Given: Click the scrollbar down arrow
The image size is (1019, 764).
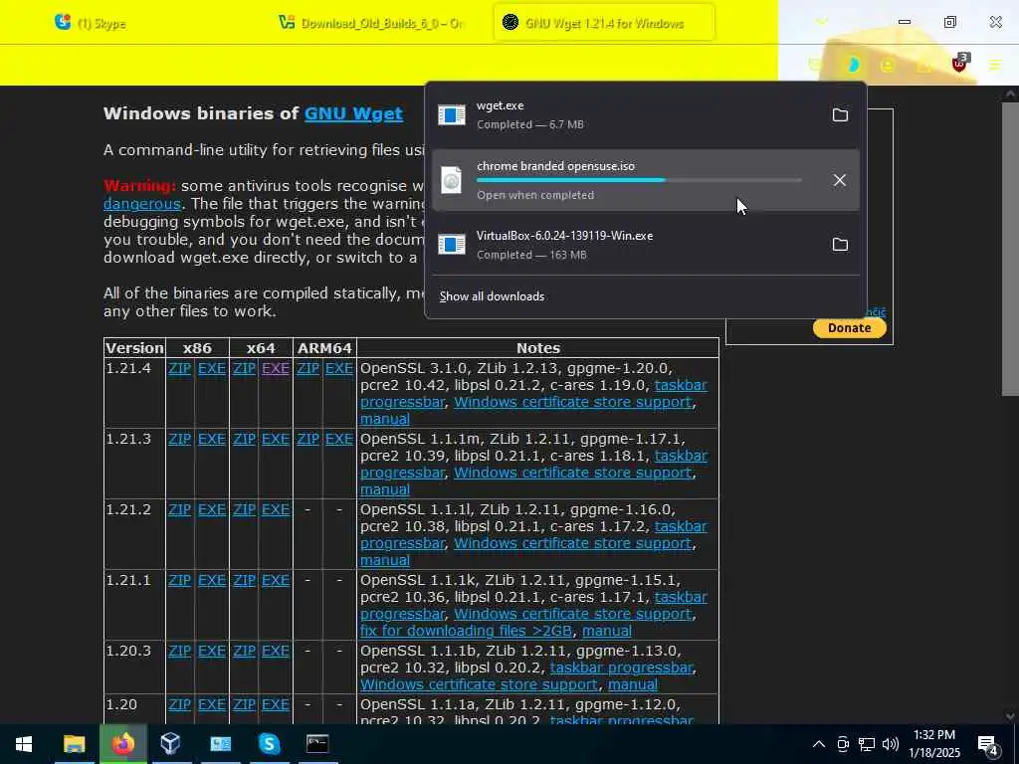Looking at the screenshot, I should [1010, 716].
